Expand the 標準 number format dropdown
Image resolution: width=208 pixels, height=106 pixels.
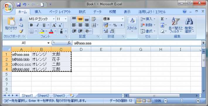(x=122, y=19)
